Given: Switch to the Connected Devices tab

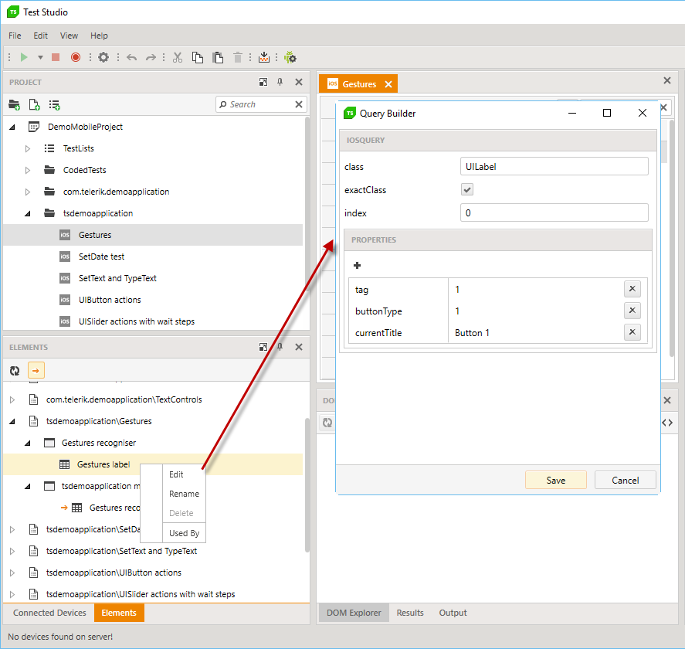Looking at the screenshot, I should [49, 613].
